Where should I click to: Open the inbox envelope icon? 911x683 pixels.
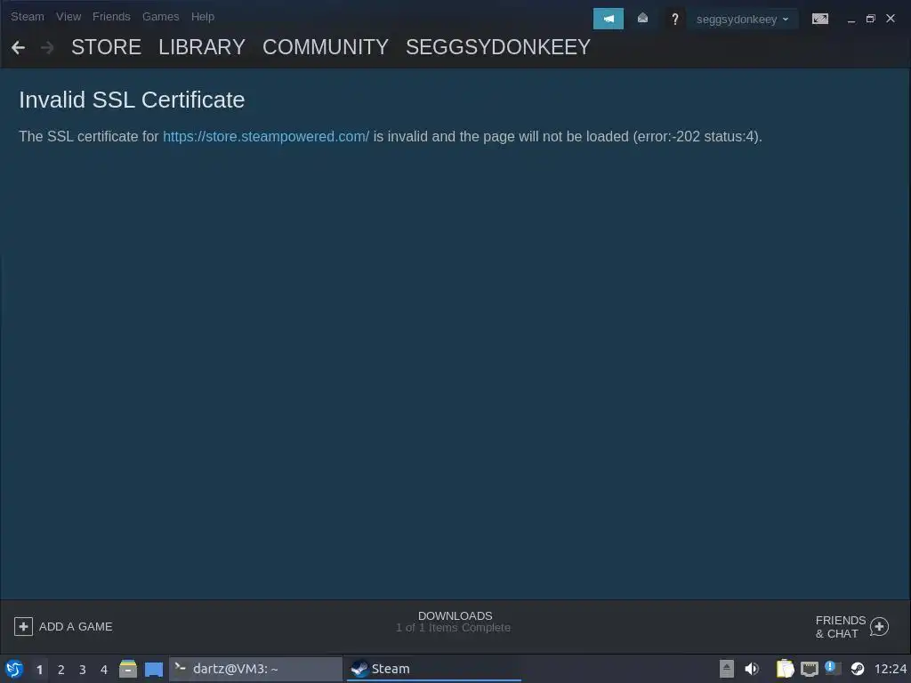pos(642,19)
